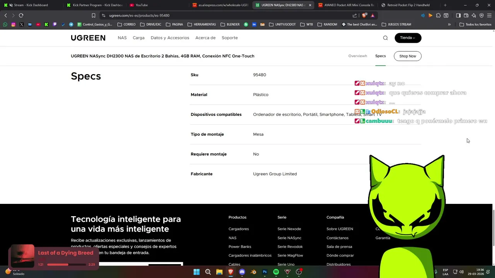Open the Brave Leo AI sparkle icon
Screen dimensions: 495x278
coord(474,15)
